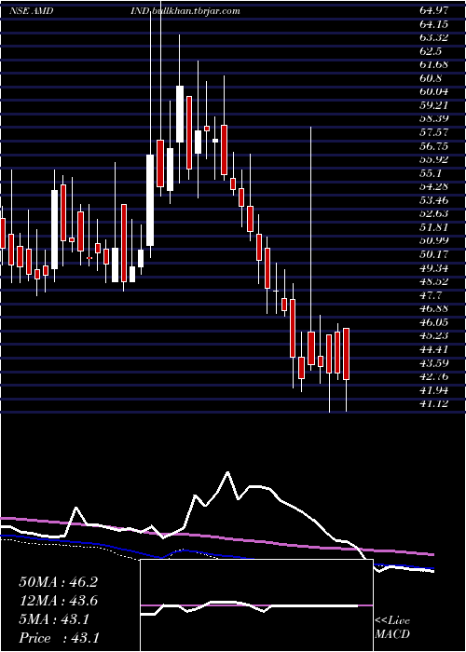Image resolution: width=466 pixels, height=652 pixels.
Task: Click the 60.04 price axis label
Action: pyautogui.click(x=434, y=92)
